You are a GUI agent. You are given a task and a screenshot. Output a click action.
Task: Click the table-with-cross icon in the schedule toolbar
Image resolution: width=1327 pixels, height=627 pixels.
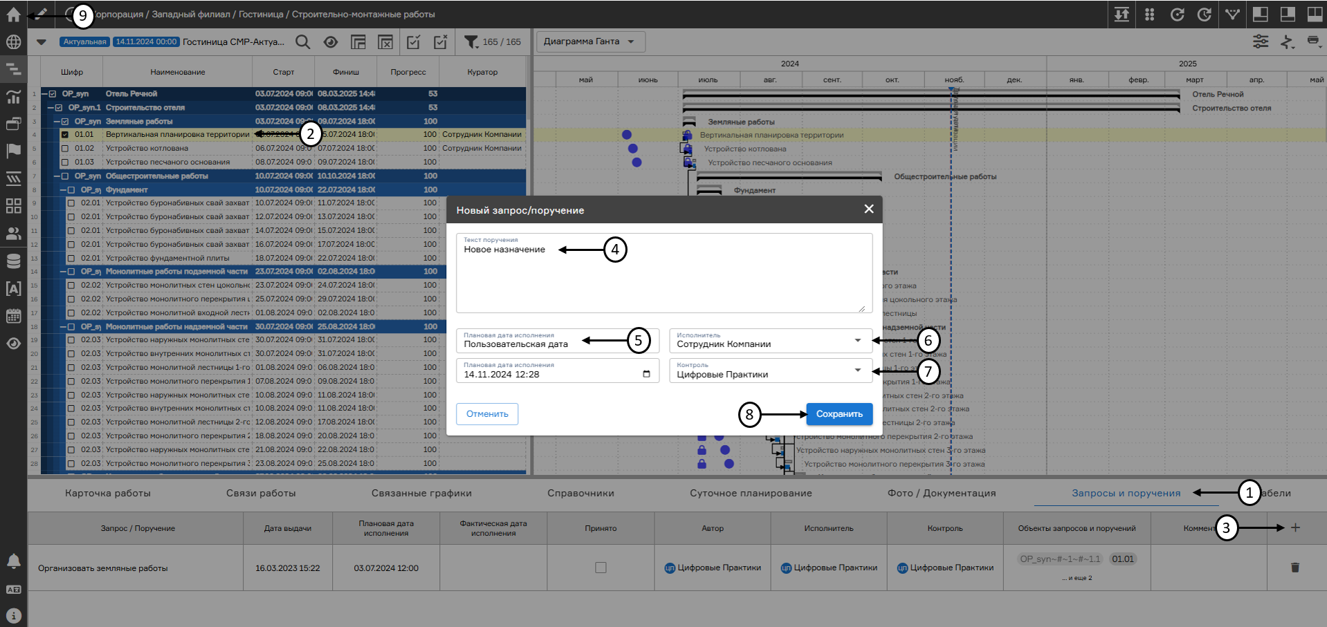click(x=385, y=42)
